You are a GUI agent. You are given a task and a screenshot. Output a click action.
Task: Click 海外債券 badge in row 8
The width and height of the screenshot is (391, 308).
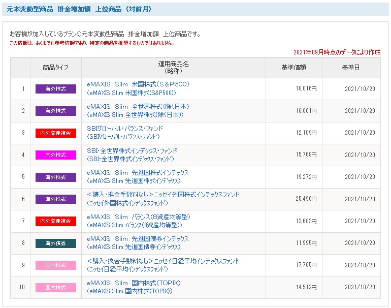[x=56, y=243]
